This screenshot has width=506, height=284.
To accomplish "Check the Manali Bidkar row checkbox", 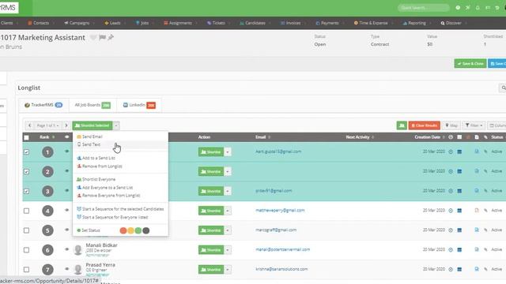I will pyautogui.click(x=26, y=250).
